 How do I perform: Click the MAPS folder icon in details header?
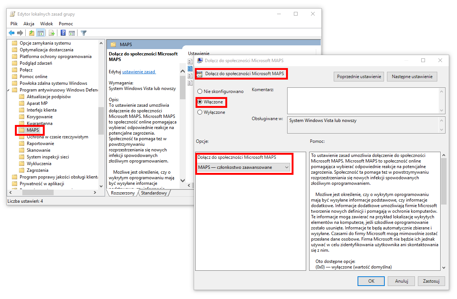[x=114, y=45]
